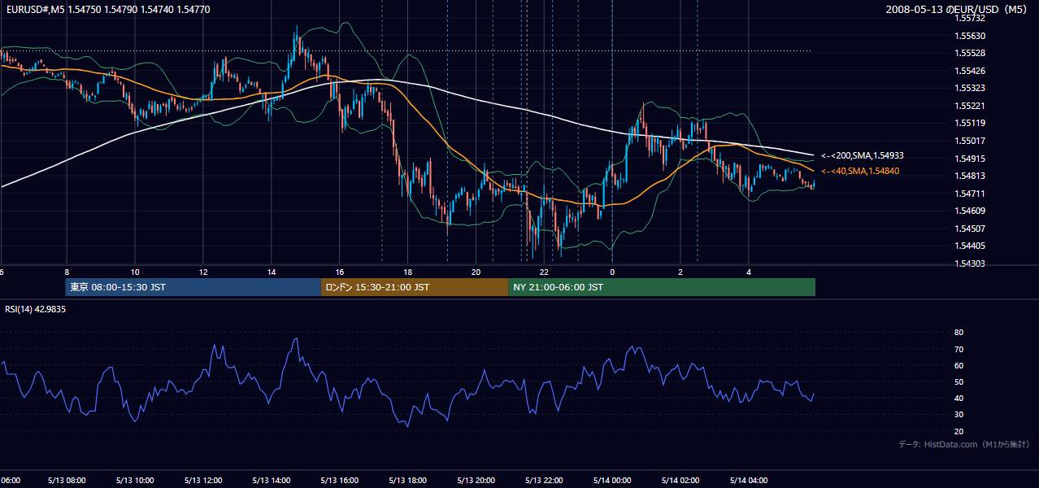Click the RSI(14) 42.9835 indicator label
The width and height of the screenshot is (1039, 488).
click(x=36, y=309)
